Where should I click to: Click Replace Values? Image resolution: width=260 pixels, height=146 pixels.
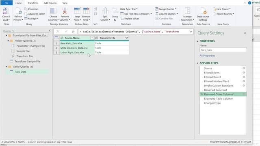tap(130, 19)
